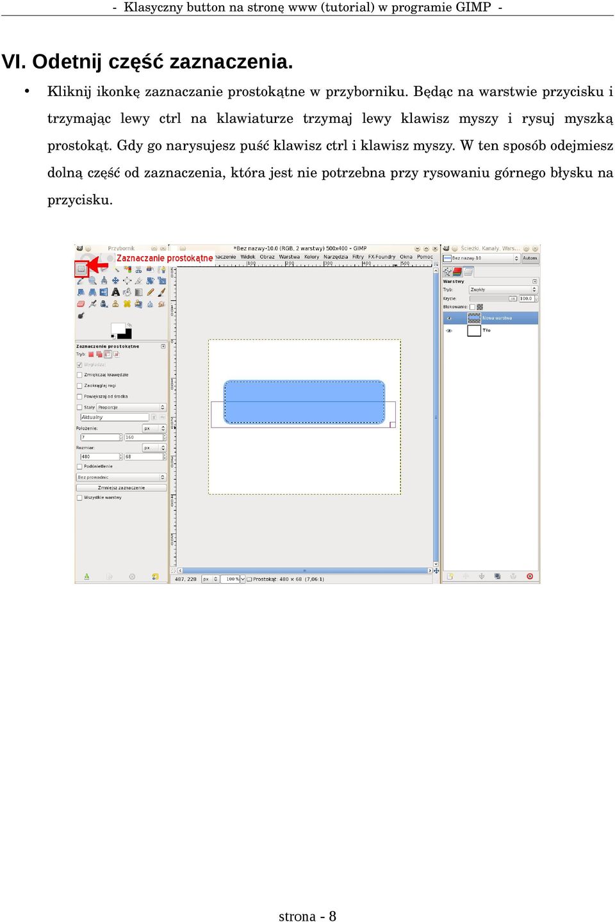Choose the Perspective tool

(x=92, y=293)
